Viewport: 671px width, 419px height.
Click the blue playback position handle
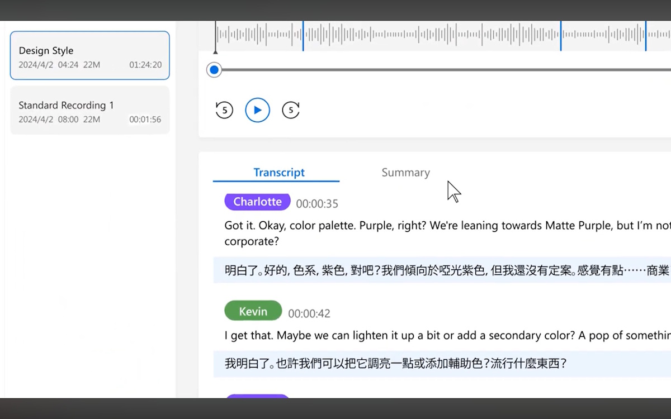[x=214, y=70]
